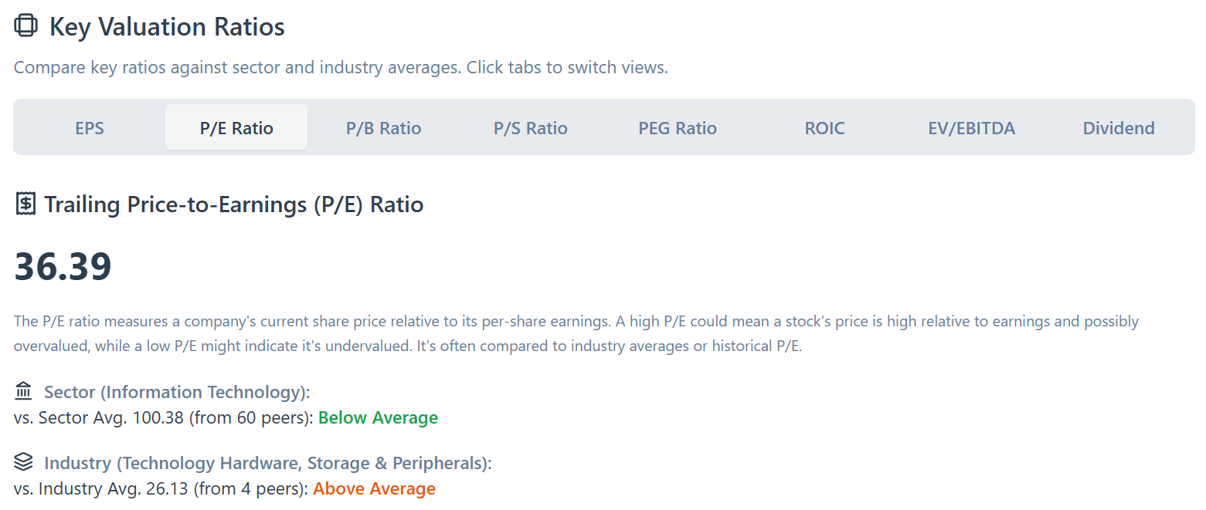The width and height of the screenshot is (1206, 510).
Task: Click the Key Valuation Ratios header icon
Action: [25, 26]
